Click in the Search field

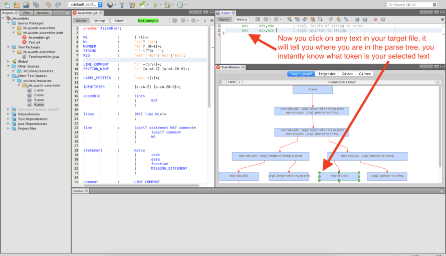point(412,5)
